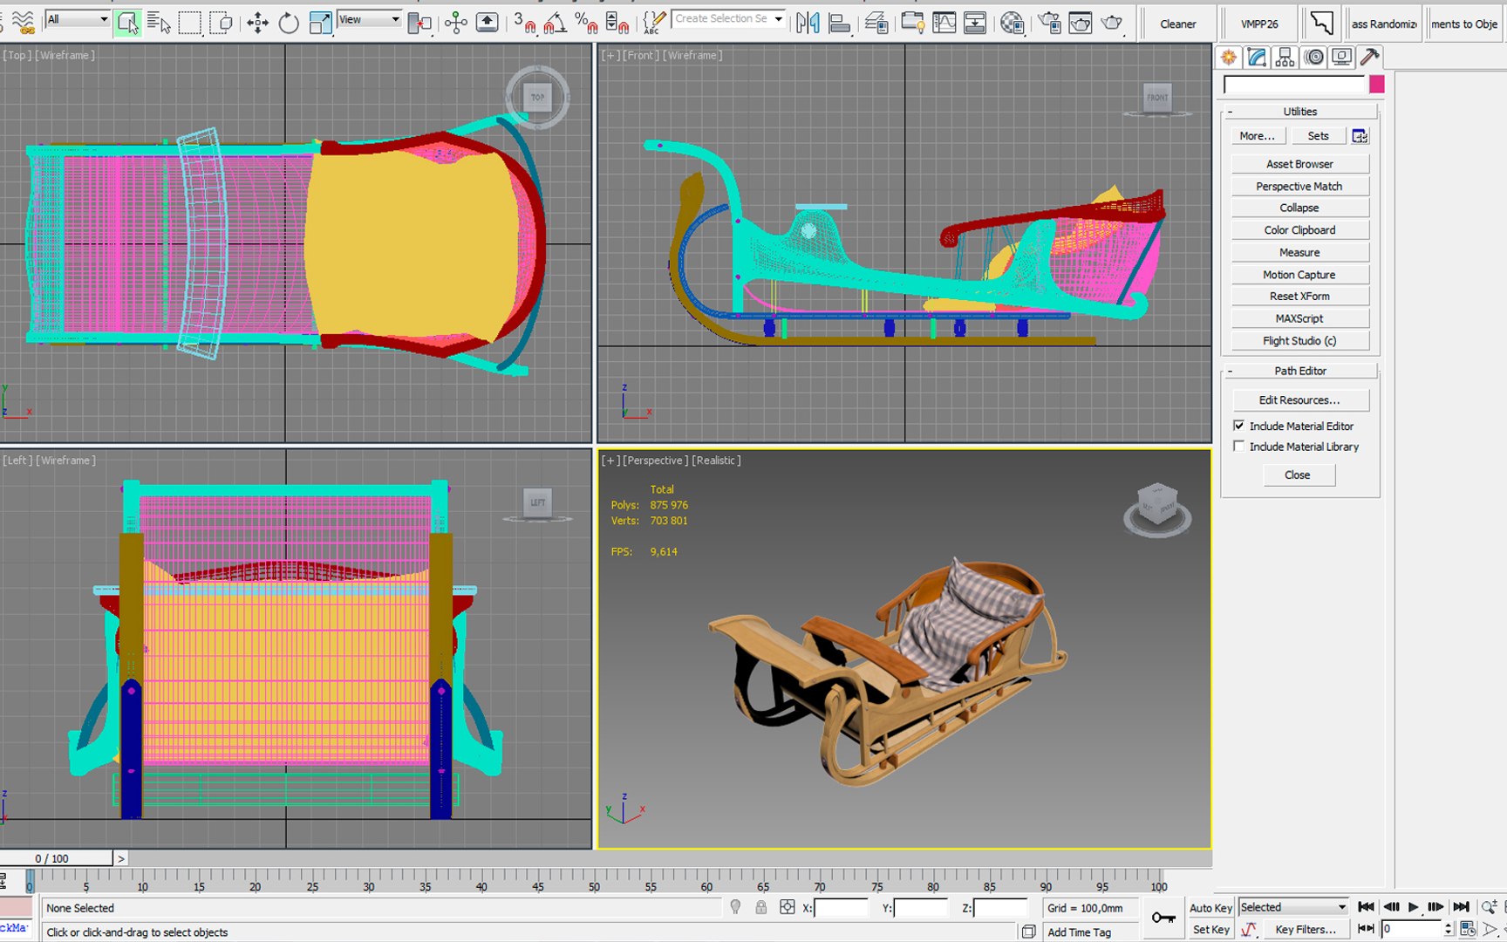Collapse the Path Editor rollout

1299,371
